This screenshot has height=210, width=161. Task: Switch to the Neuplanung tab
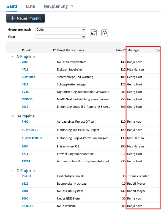click(x=56, y=6)
